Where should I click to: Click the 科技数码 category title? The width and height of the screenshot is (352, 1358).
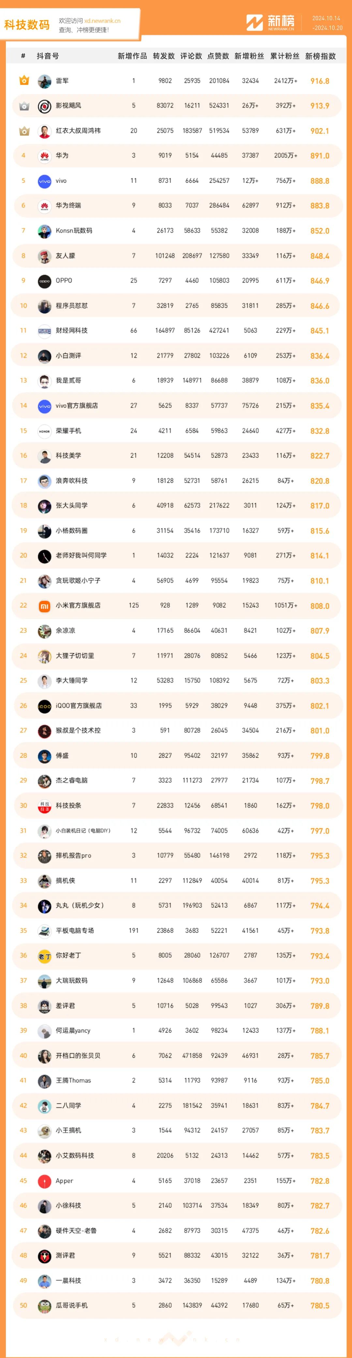(27, 25)
